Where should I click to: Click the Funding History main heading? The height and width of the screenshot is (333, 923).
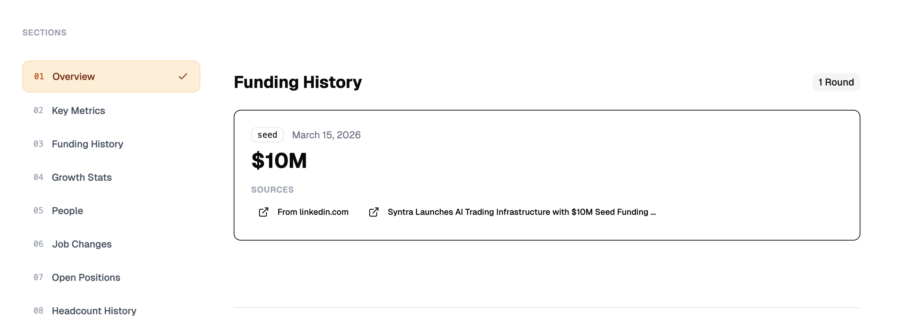pos(297,82)
